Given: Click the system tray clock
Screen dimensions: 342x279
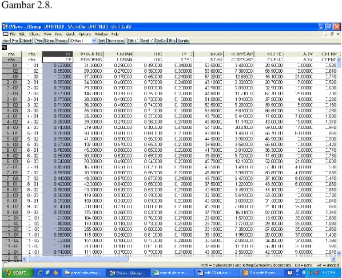Looking at the screenshot, I should [329, 273].
